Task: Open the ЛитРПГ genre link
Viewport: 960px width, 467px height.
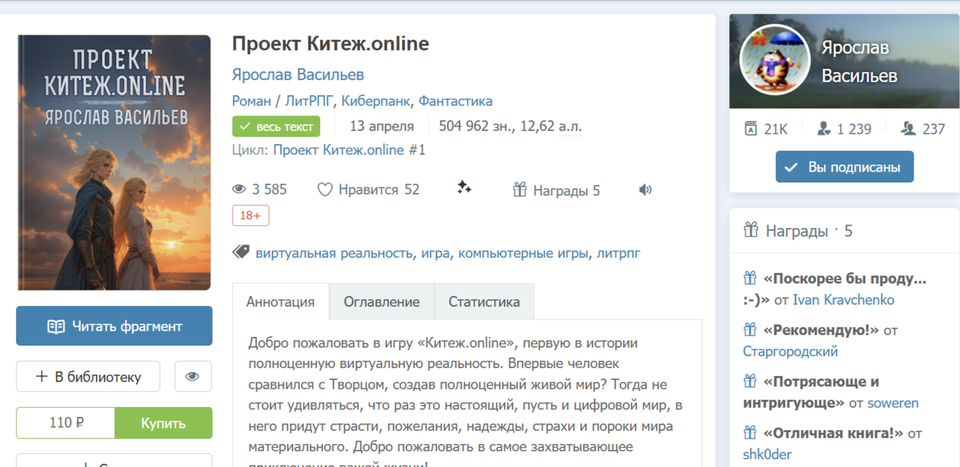Action: [x=309, y=101]
